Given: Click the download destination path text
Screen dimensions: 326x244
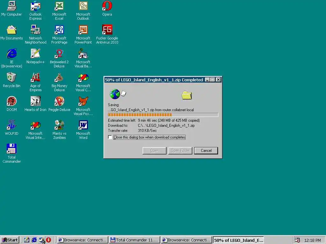Looking at the screenshot, I should coord(166,125).
